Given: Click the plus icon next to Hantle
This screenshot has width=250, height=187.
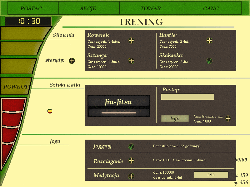Looking at the screenshot, I should pos(209,41).
